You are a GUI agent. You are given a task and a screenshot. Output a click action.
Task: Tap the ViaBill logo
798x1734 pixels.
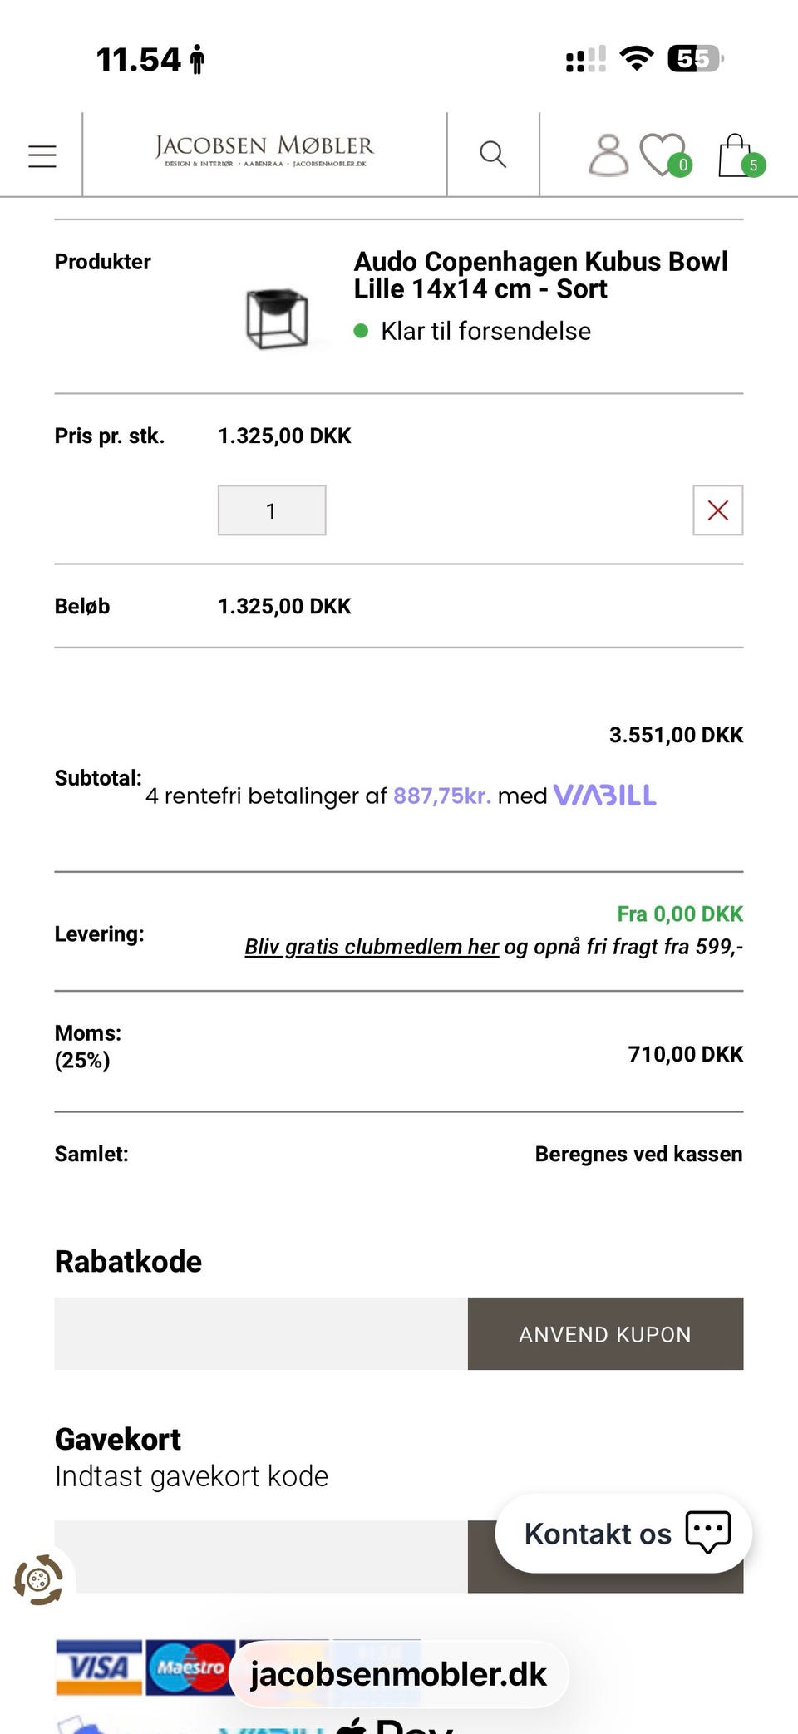605,796
